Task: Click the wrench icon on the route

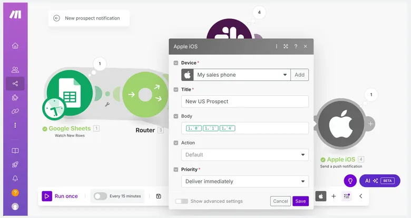Action: point(107,105)
